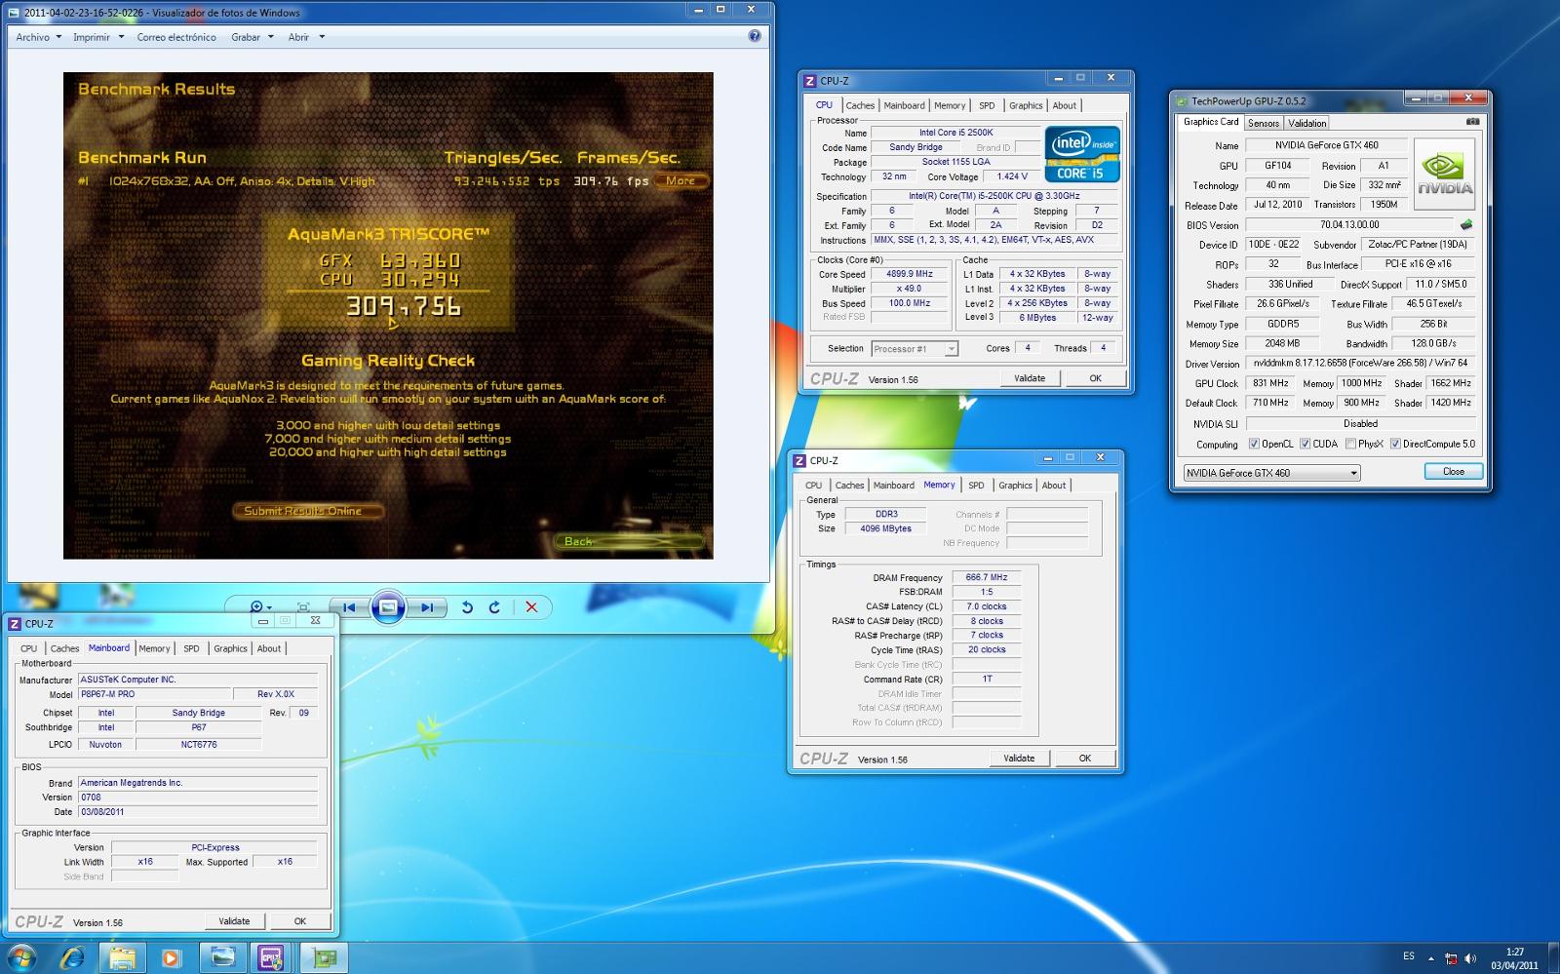Click OK in the Mainboard tab window
The image size is (1560, 974).
(x=300, y=921)
